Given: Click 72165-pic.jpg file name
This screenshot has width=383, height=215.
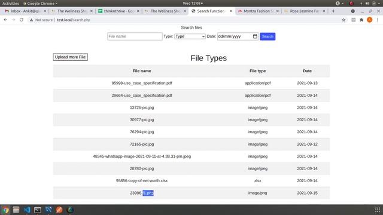Looking at the screenshot, I should pyautogui.click(x=142, y=144).
